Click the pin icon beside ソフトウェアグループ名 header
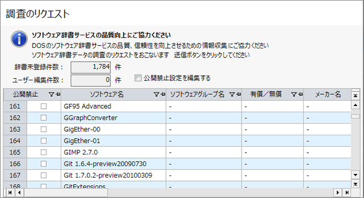 tap(239, 95)
